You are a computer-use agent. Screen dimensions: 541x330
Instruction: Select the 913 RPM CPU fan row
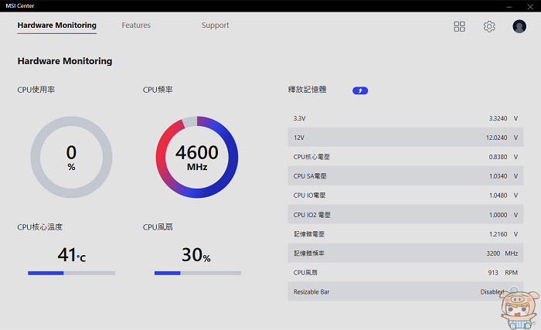click(406, 273)
